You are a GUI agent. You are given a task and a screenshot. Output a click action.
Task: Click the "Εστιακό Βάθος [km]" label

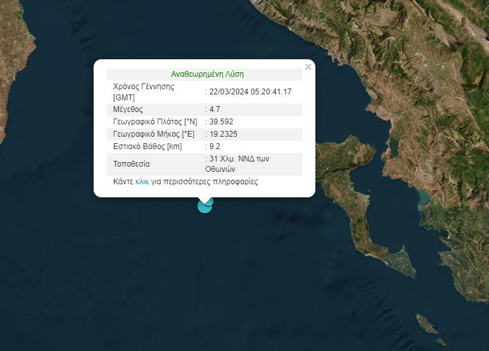(x=148, y=147)
